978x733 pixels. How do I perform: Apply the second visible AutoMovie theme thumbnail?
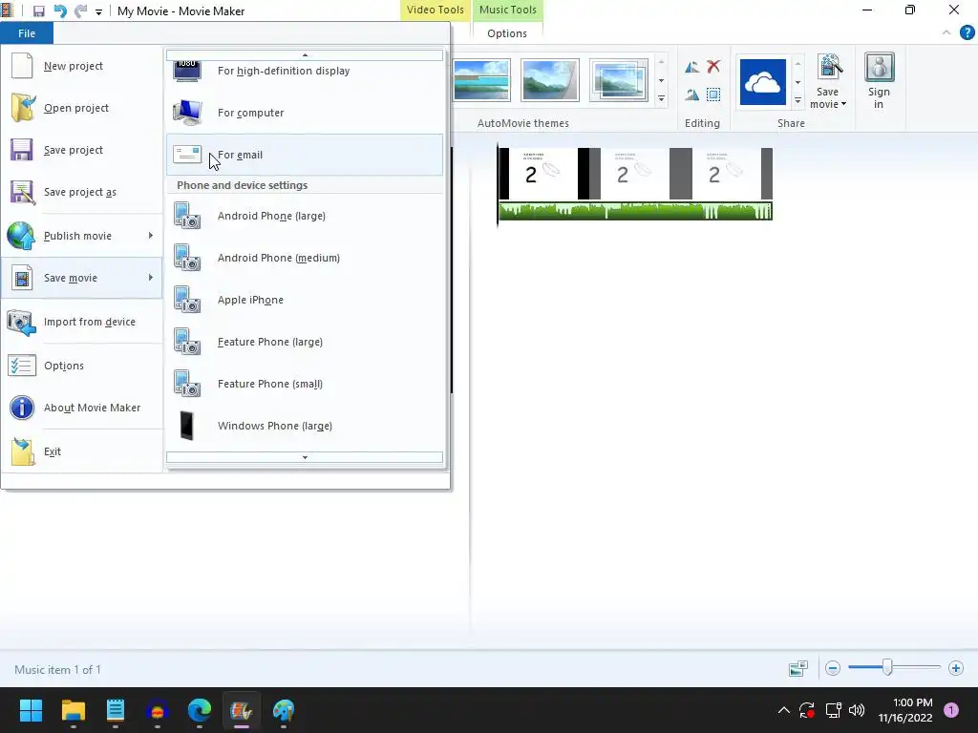pos(549,80)
